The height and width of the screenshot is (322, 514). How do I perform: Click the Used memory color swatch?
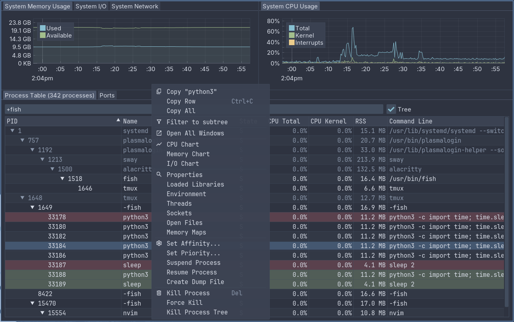point(43,28)
